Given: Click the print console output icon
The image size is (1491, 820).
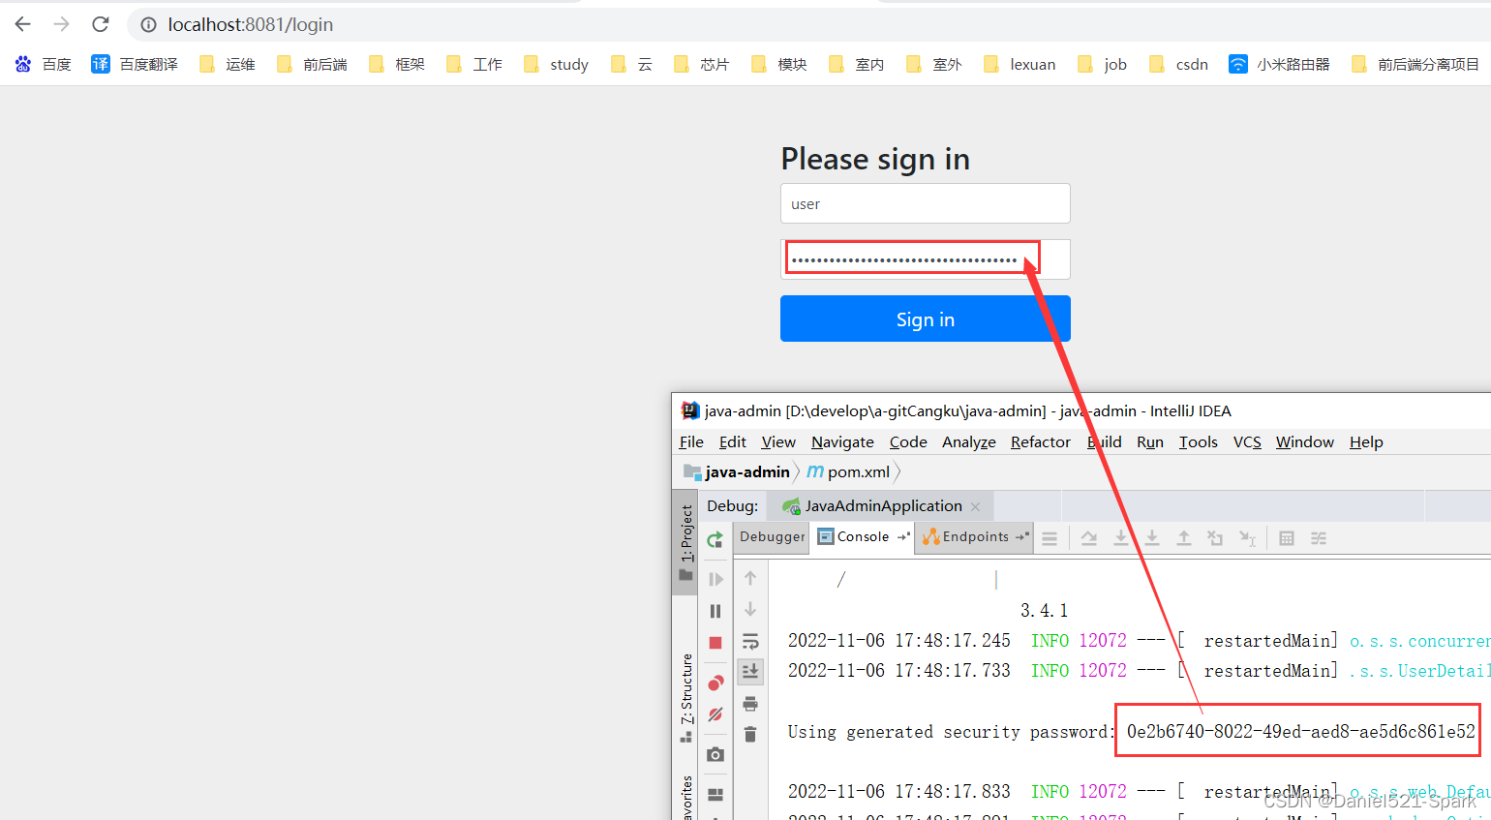Looking at the screenshot, I should click(750, 704).
